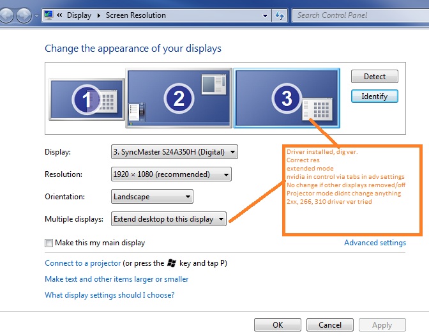Screen dimensions: 429x336
Task: Click the Identify button
Action: click(x=375, y=96)
